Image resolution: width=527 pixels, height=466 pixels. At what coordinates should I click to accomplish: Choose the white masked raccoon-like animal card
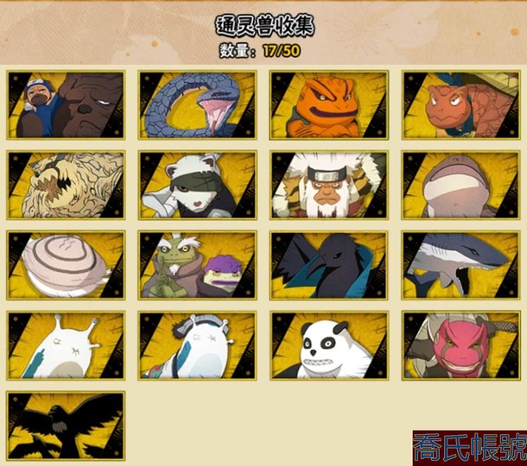pos(197,186)
